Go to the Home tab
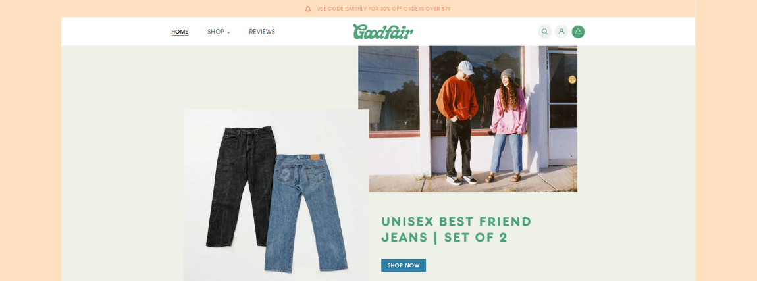Viewport: 757px width, 281px height. coord(180,32)
